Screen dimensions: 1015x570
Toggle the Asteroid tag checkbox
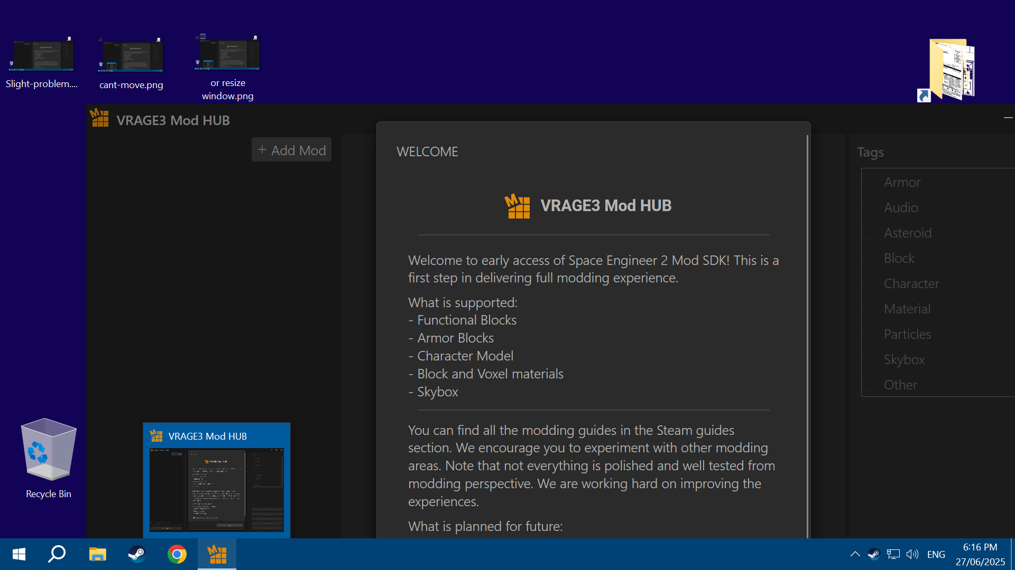tap(870, 232)
